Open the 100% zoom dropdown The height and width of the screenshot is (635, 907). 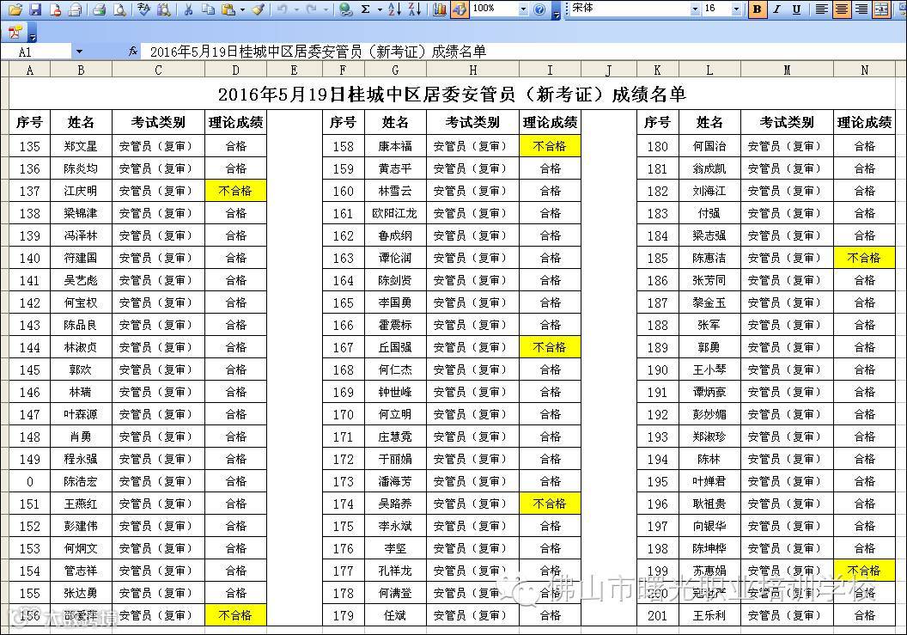point(523,9)
